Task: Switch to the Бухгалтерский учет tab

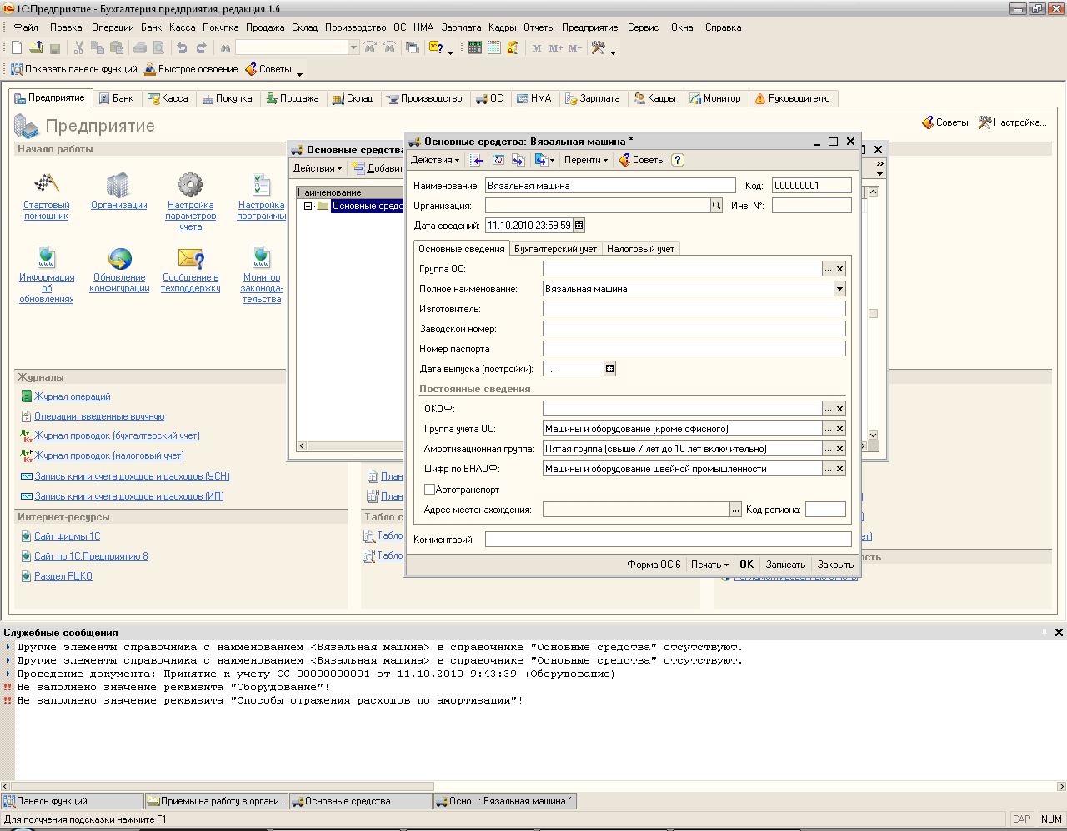Action: tap(555, 249)
